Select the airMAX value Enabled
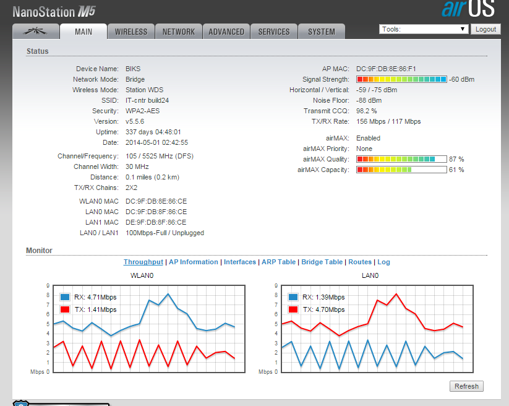This screenshot has width=509, height=406. pyautogui.click(x=368, y=138)
